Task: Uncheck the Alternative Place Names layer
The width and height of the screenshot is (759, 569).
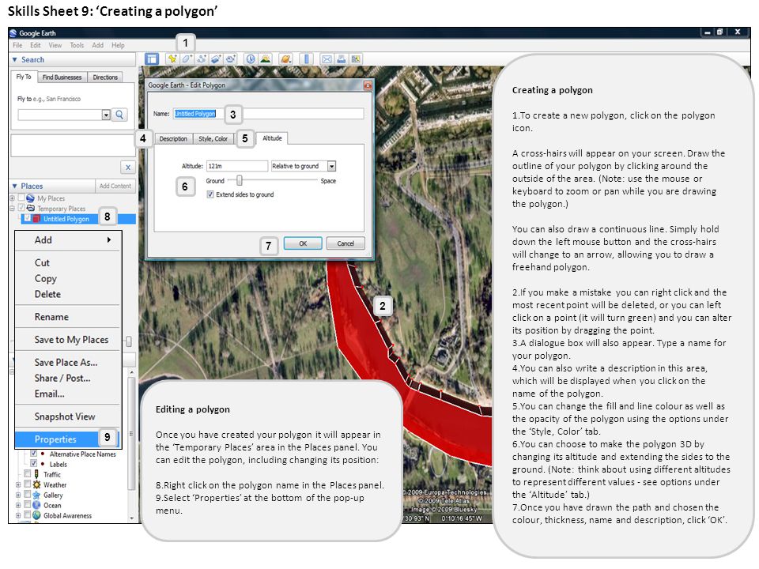Action: [33, 454]
